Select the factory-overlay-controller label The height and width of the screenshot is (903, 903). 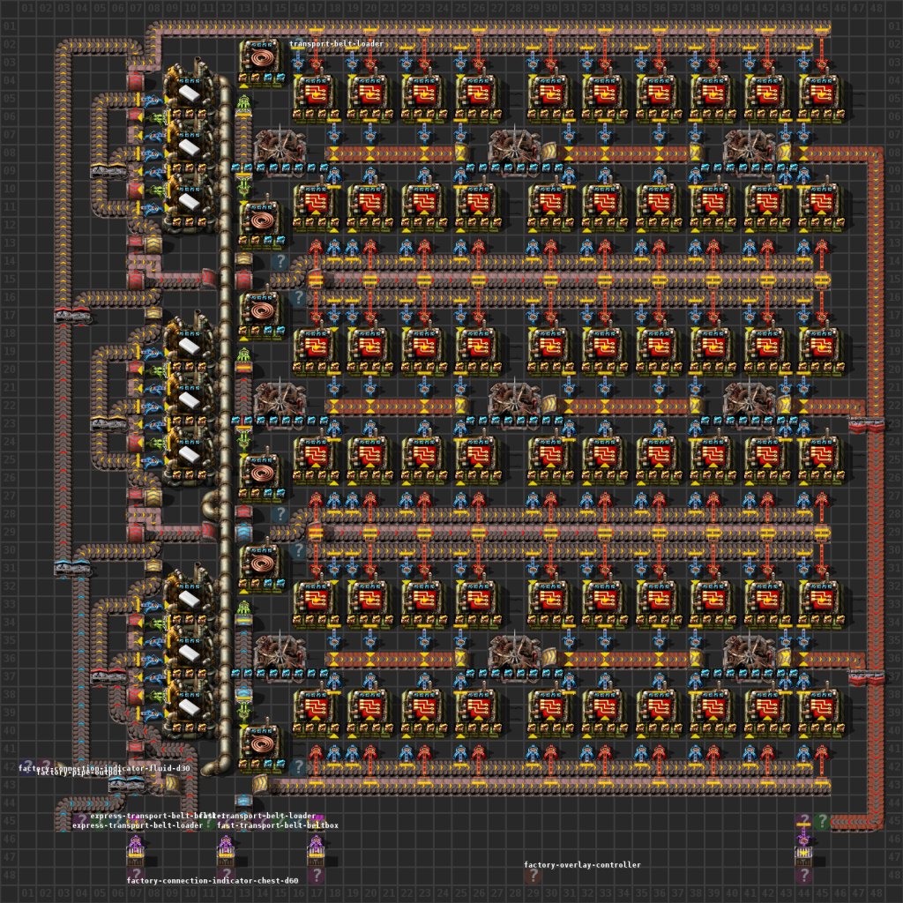pyautogui.click(x=582, y=864)
